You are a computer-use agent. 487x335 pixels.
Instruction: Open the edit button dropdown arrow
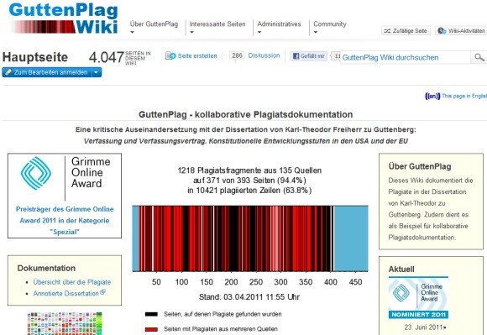point(97,72)
